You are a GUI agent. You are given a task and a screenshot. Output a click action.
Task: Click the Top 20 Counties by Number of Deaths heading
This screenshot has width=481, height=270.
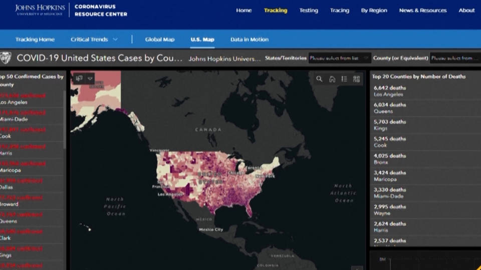click(419, 76)
